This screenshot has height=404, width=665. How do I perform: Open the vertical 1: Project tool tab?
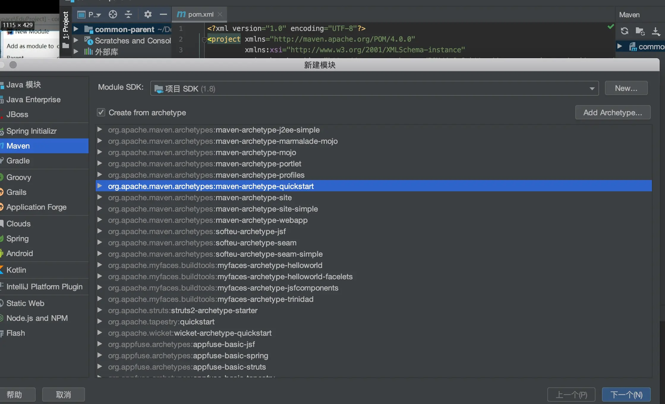tap(66, 25)
